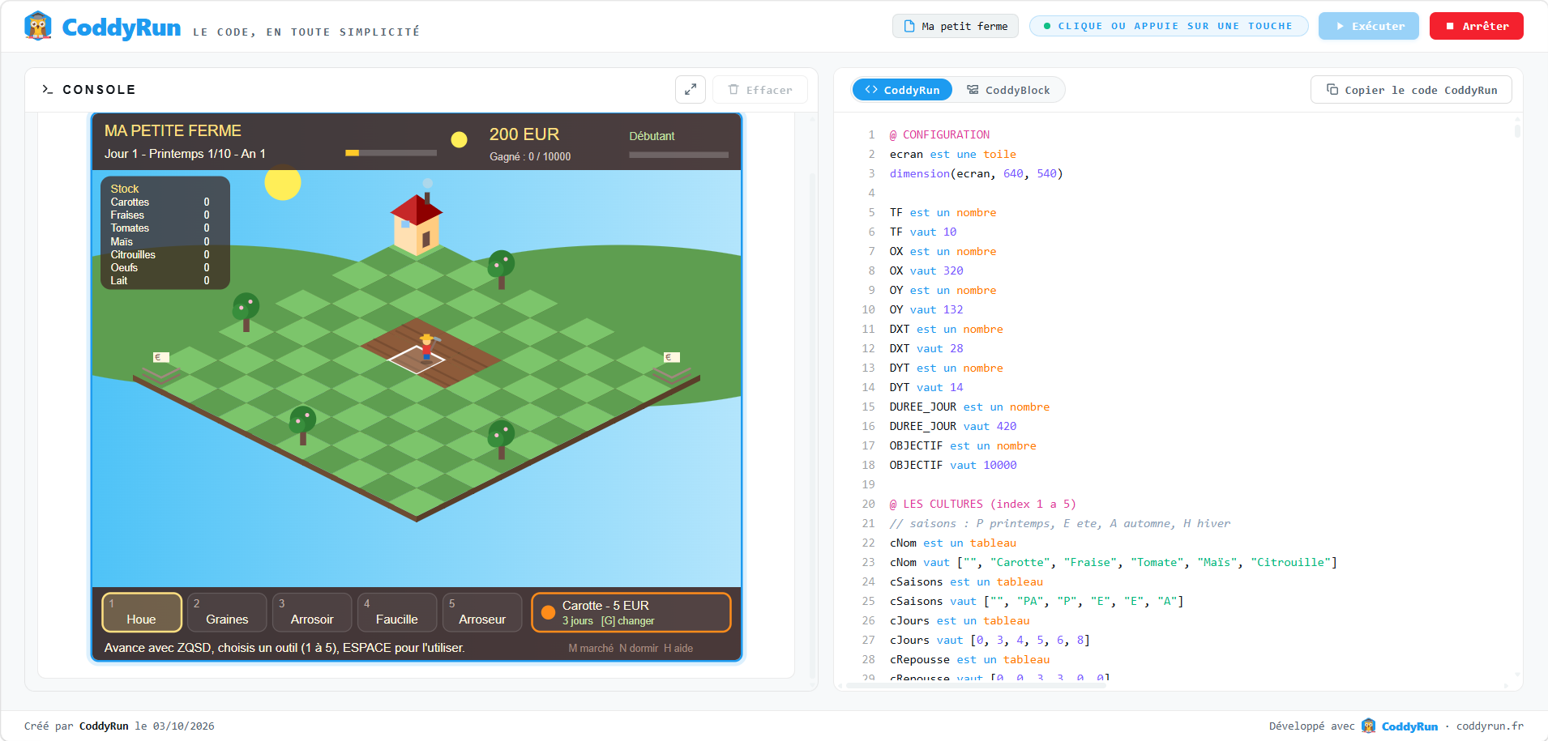Click the 'MA PETITE FERME' game title
The width and height of the screenshot is (1548, 741).
tap(173, 130)
